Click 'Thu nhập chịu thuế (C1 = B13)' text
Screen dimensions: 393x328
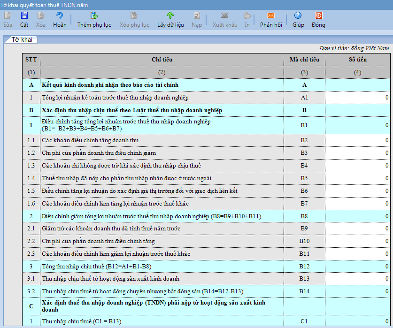(81, 321)
